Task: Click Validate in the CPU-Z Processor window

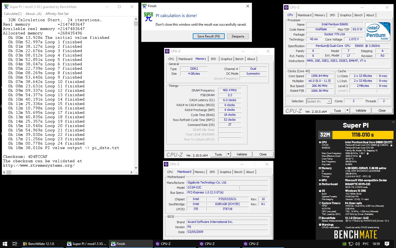Action: coord(361,110)
